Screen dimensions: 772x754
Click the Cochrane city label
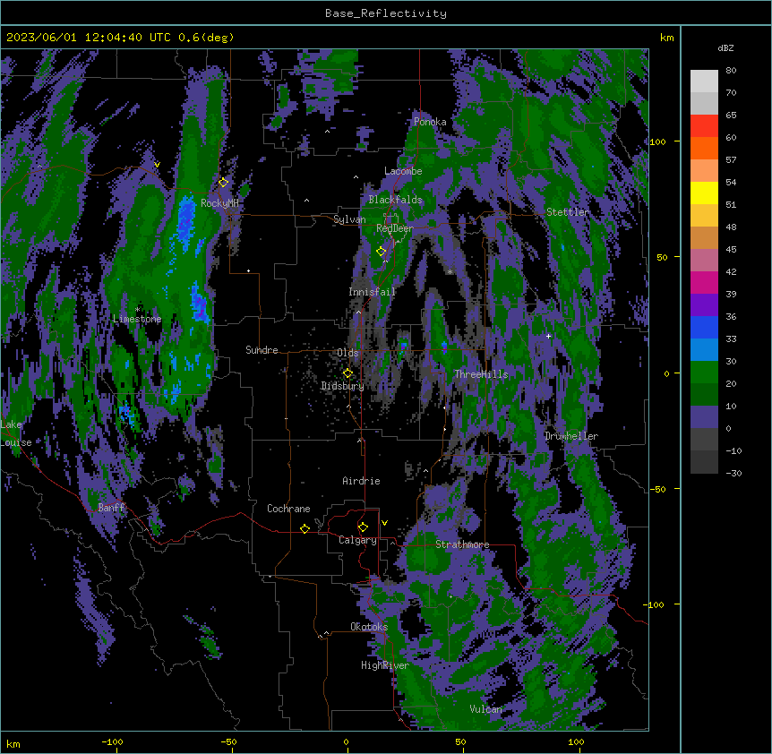click(288, 509)
